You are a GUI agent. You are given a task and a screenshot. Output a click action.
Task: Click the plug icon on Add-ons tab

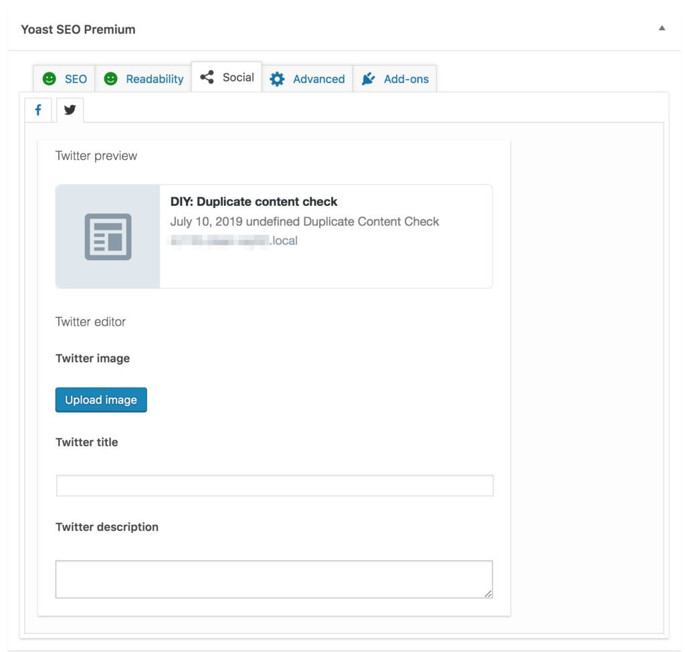(369, 79)
